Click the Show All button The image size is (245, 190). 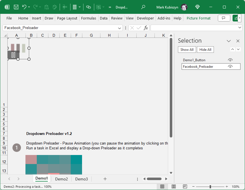(187, 50)
